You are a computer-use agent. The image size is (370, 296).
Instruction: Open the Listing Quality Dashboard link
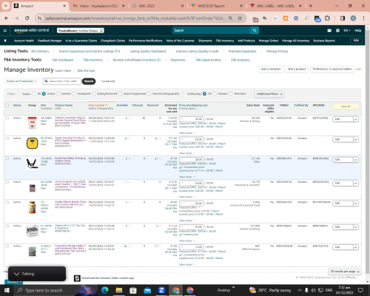click(x=148, y=51)
